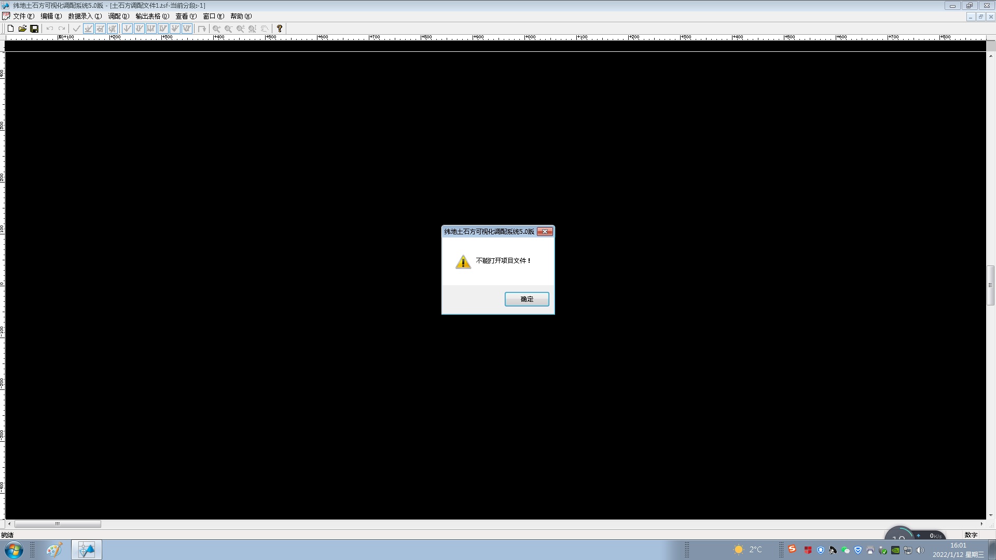Click the 填 toolbar icon
Screen dimensions: 996x560
tap(112, 29)
